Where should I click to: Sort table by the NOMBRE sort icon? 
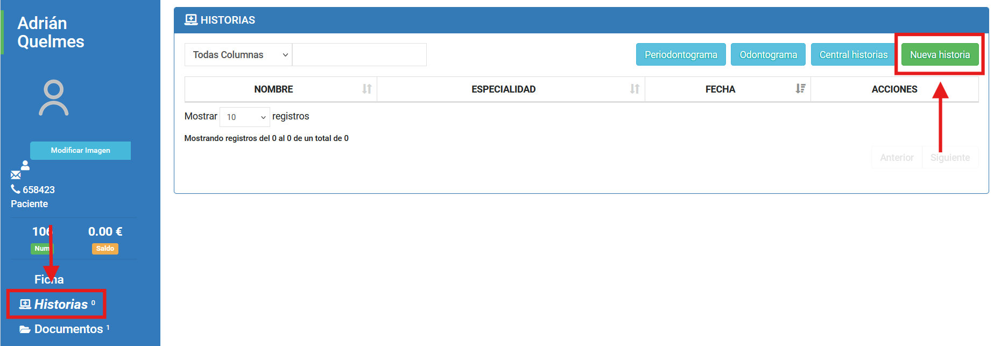pos(366,89)
